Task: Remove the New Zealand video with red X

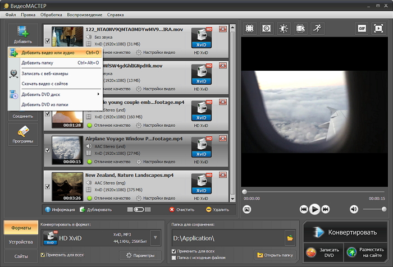Action: click(223, 175)
